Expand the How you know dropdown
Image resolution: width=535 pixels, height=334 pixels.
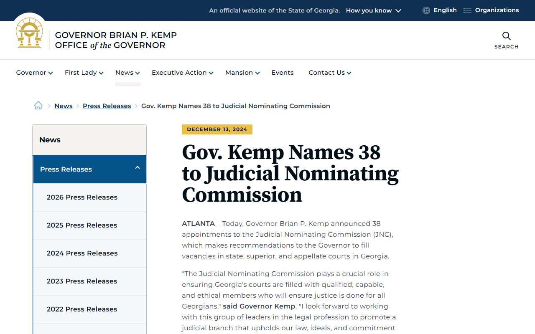tap(373, 10)
